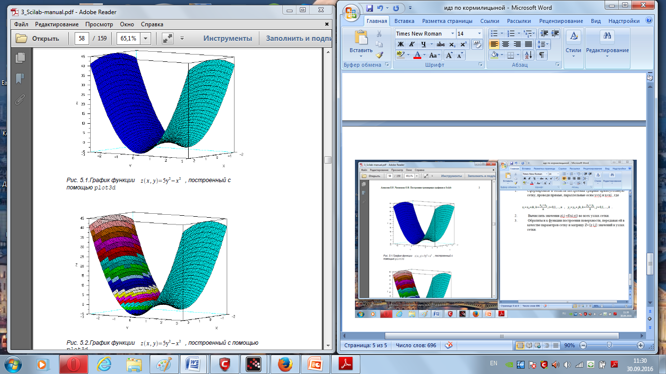Toggle italic formatting (К)
Image resolution: width=666 pixels, height=374 pixels.
point(411,44)
